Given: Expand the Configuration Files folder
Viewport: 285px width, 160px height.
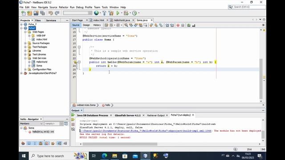Looking at the screenshot, I should click(25, 69).
